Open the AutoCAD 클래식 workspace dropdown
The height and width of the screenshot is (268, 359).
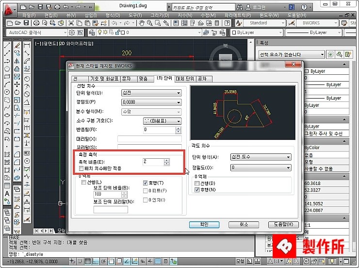click(x=37, y=33)
